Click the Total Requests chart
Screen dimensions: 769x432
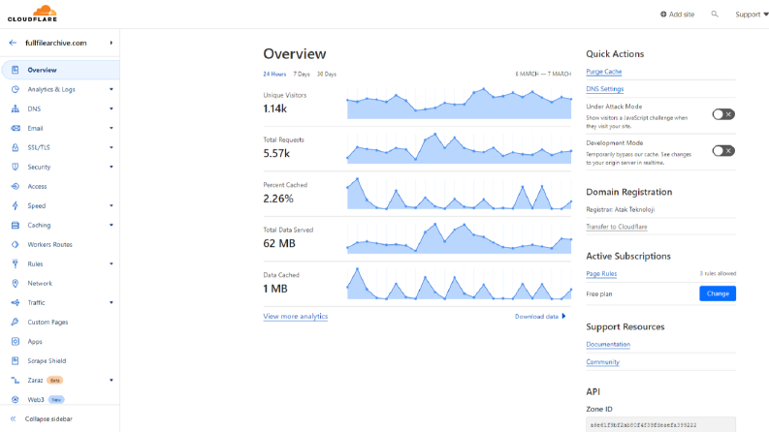coord(459,148)
